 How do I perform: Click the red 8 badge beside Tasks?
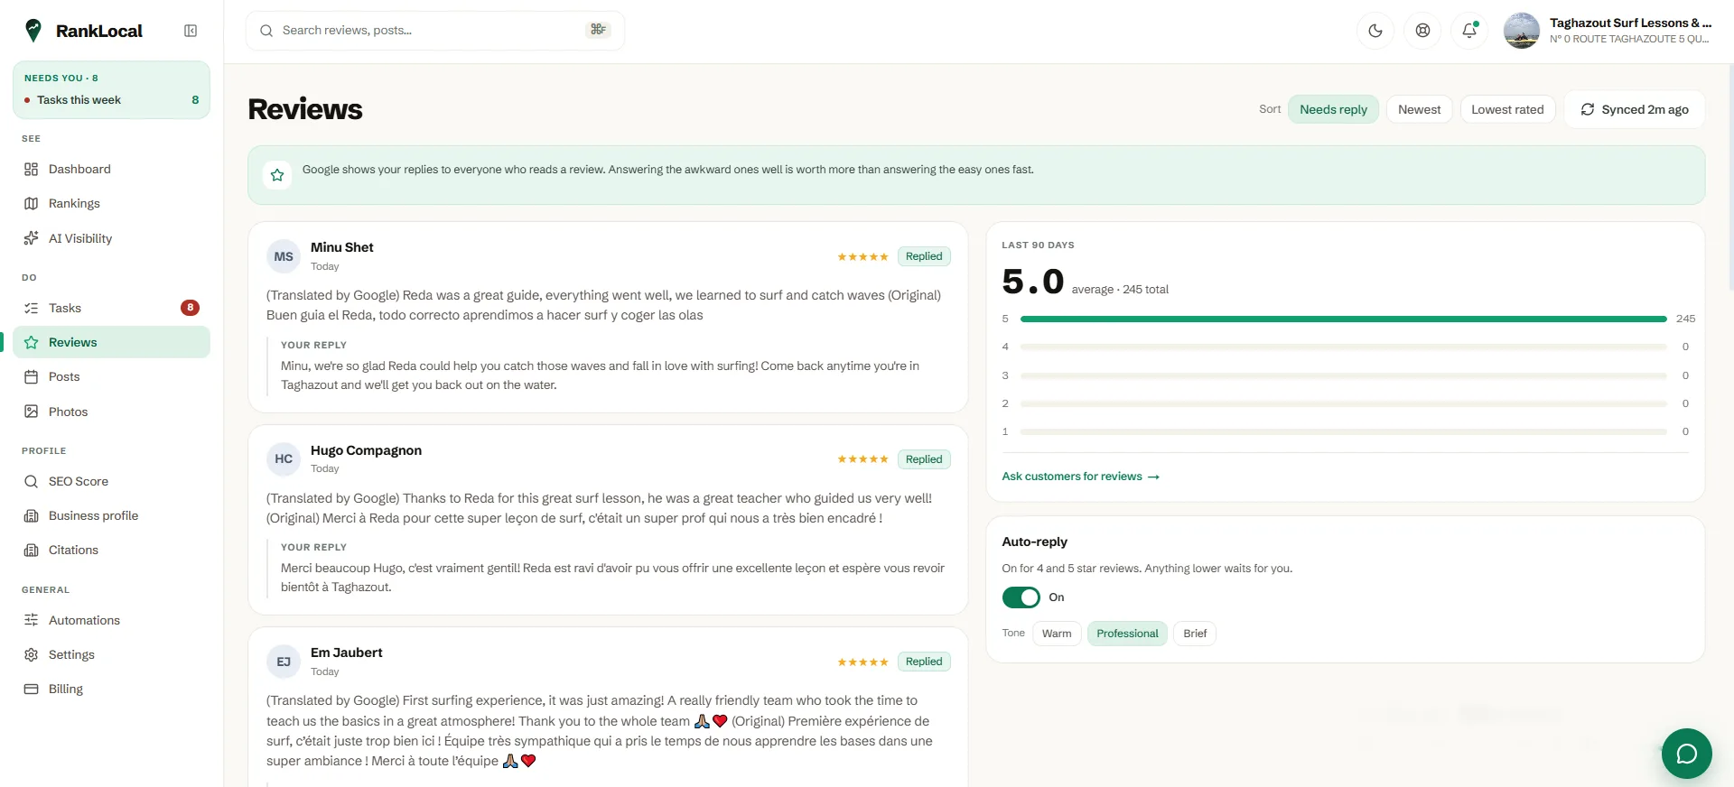click(190, 308)
